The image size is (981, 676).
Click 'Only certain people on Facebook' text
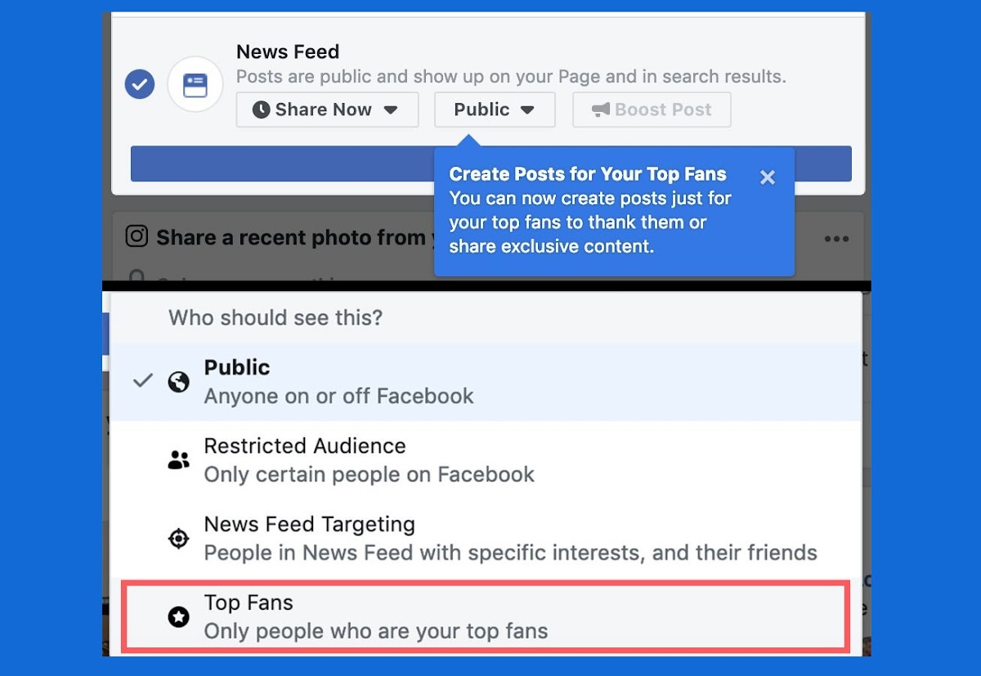[369, 474]
